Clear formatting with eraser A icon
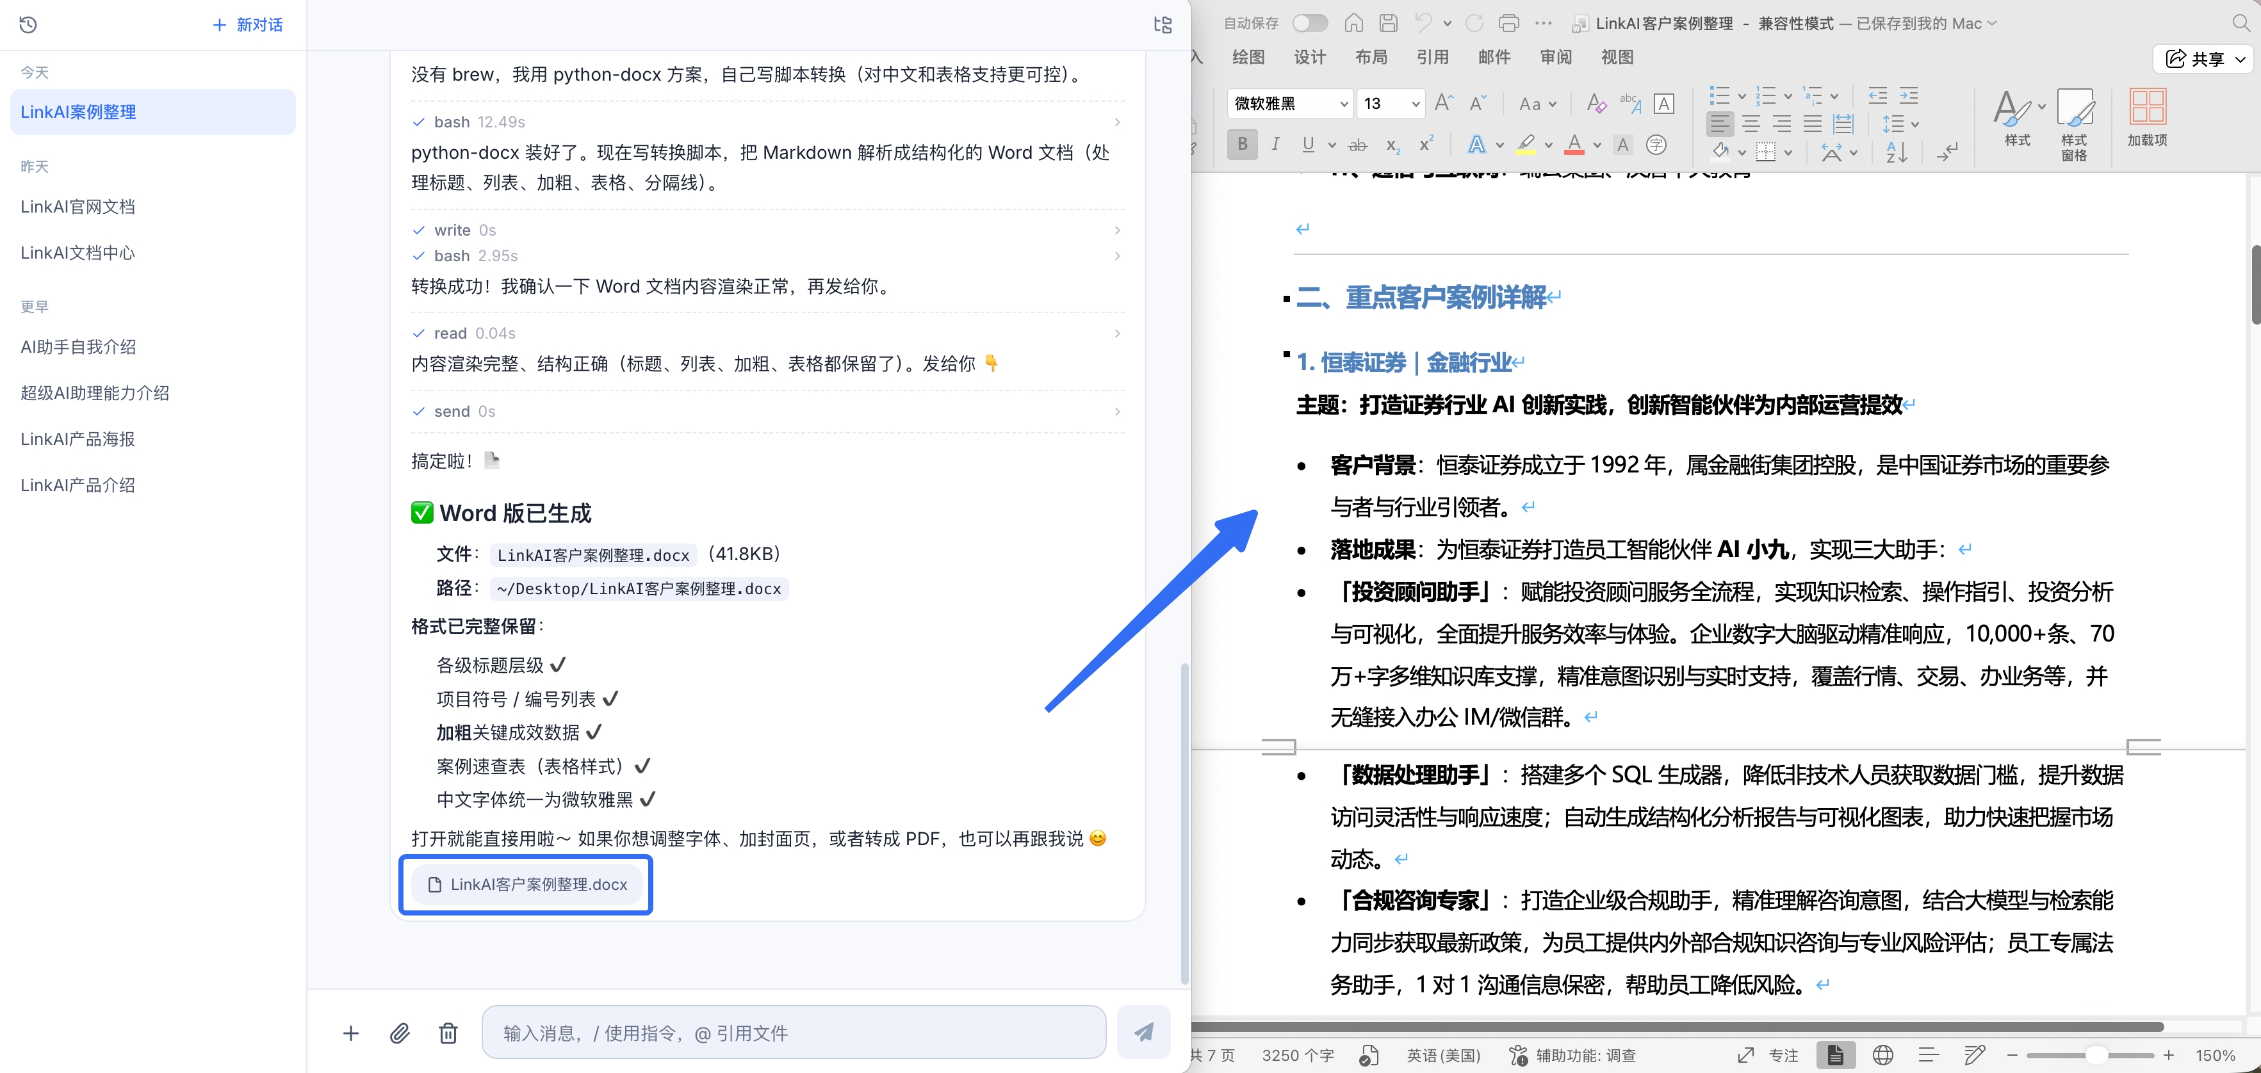 pyautogui.click(x=1597, y=104)
